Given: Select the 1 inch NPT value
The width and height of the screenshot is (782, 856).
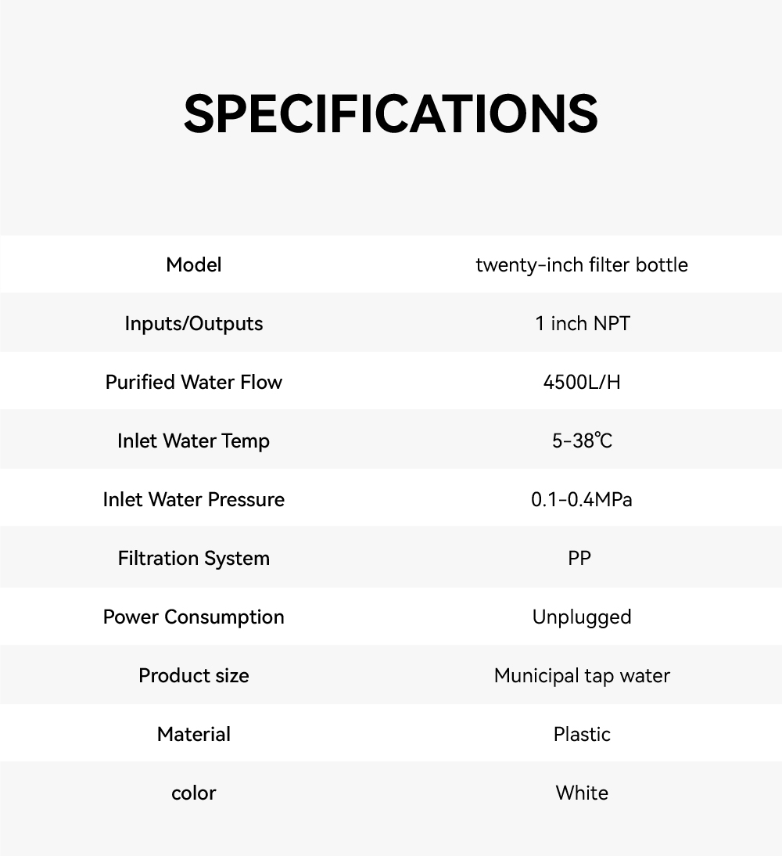Looking at the screenshot, I should pos(582,323).
